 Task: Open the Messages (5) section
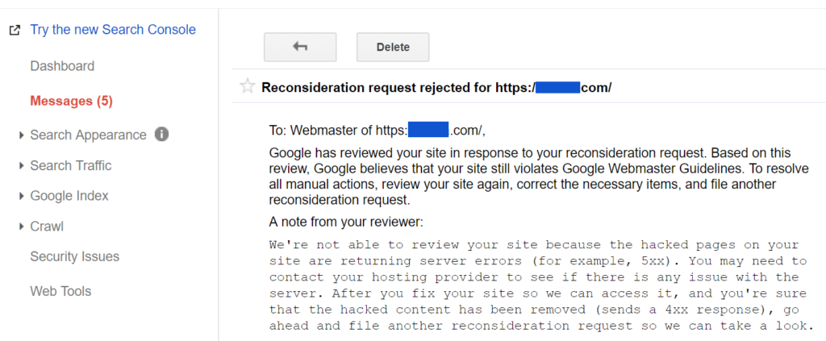point(71,101)
